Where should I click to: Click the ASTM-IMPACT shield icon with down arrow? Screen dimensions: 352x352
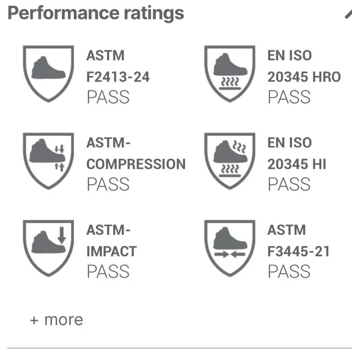(49, 248)
